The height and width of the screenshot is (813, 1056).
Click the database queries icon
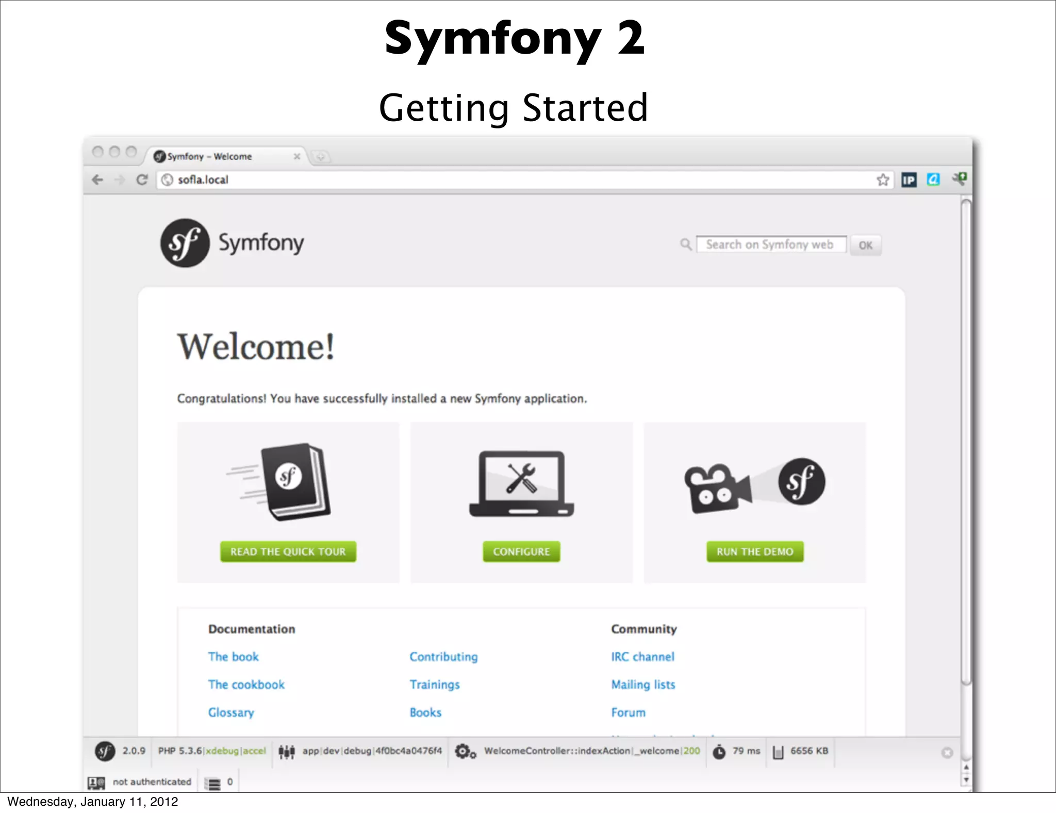click(x=212, y=783)
